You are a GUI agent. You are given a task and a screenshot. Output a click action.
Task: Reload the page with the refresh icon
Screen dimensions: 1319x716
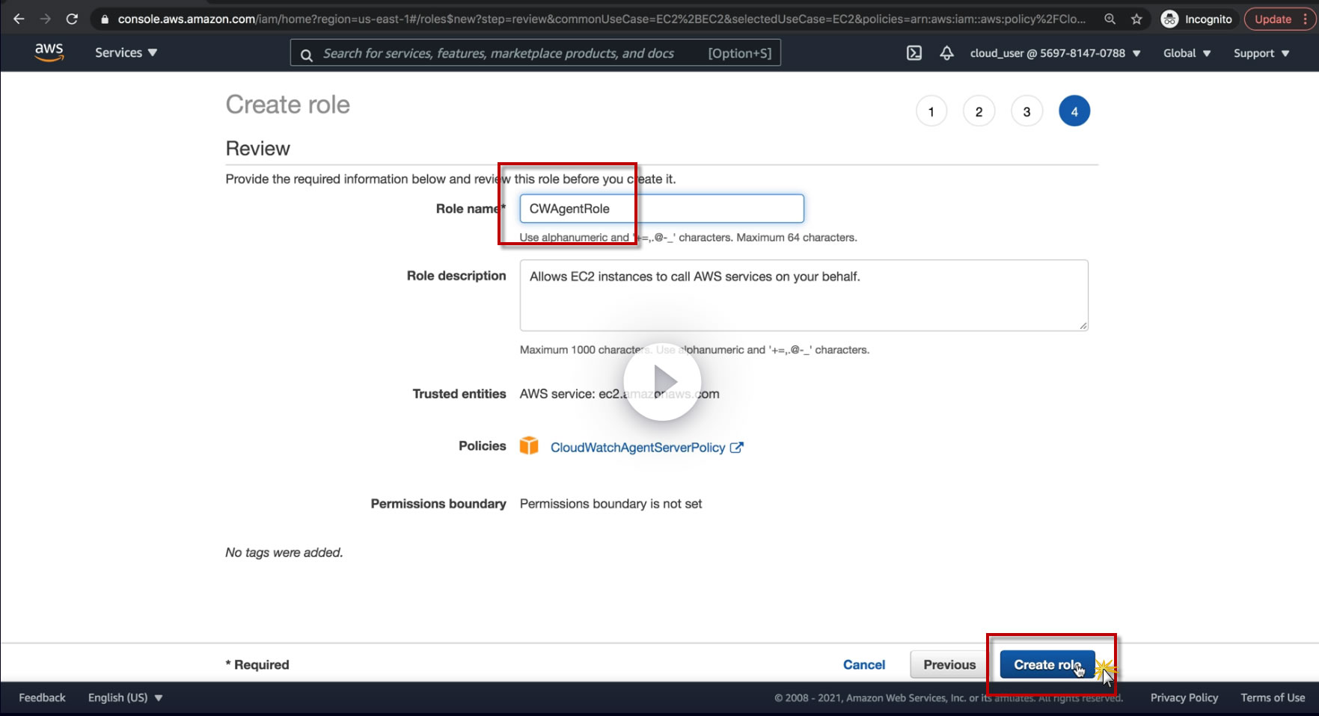(72, 19)
